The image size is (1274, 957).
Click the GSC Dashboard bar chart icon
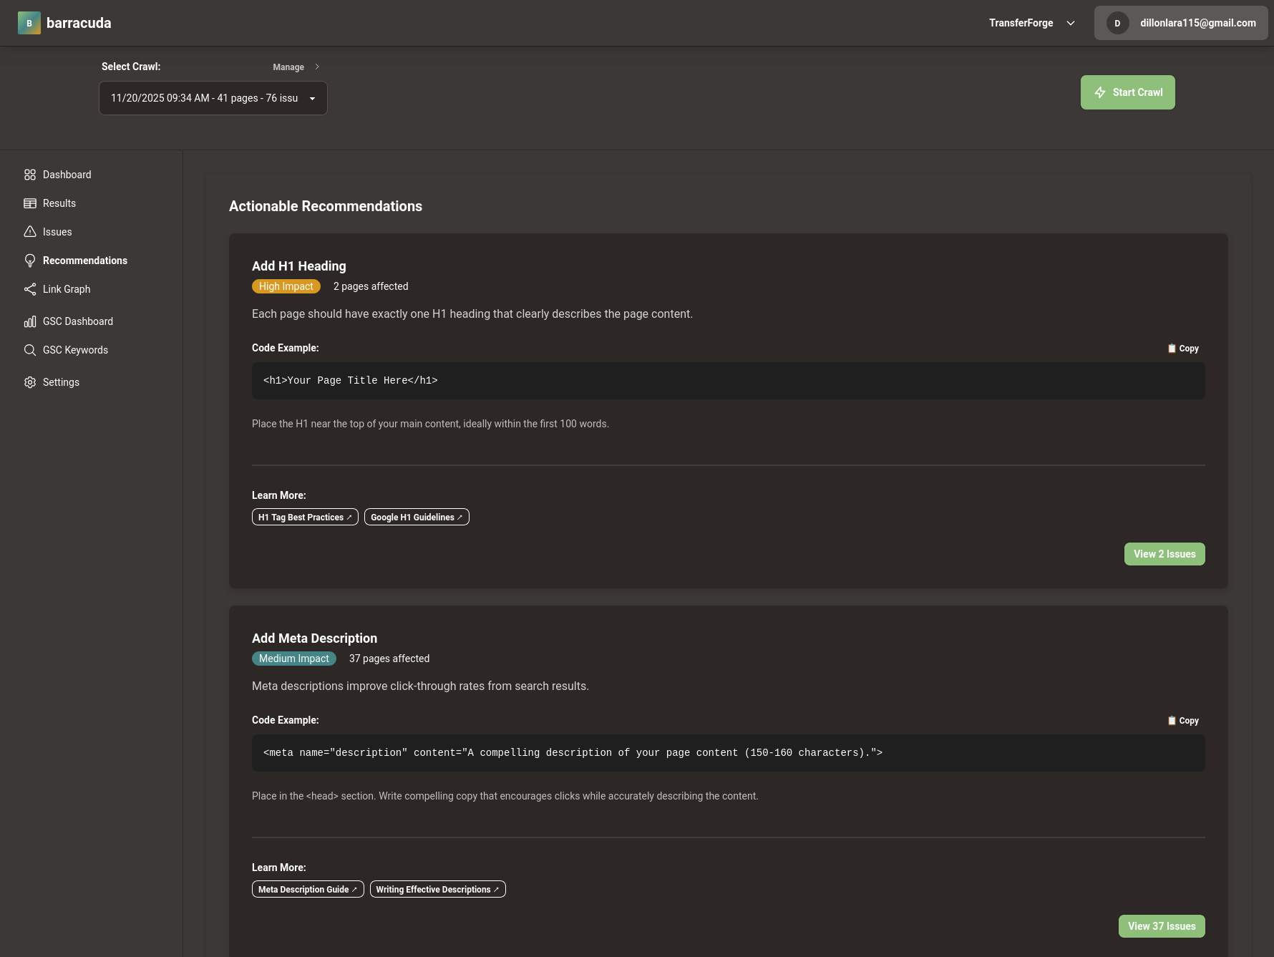[30, 321]
